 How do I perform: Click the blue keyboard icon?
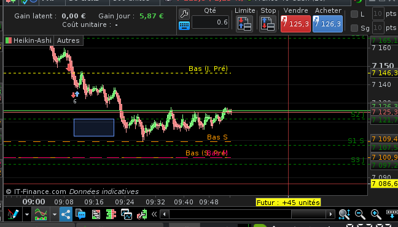tap(184, 26)
